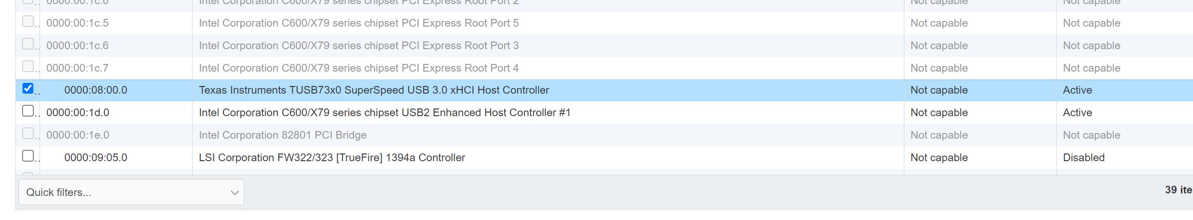Select address 0000:08:00.0 tree item

[96, 90]
